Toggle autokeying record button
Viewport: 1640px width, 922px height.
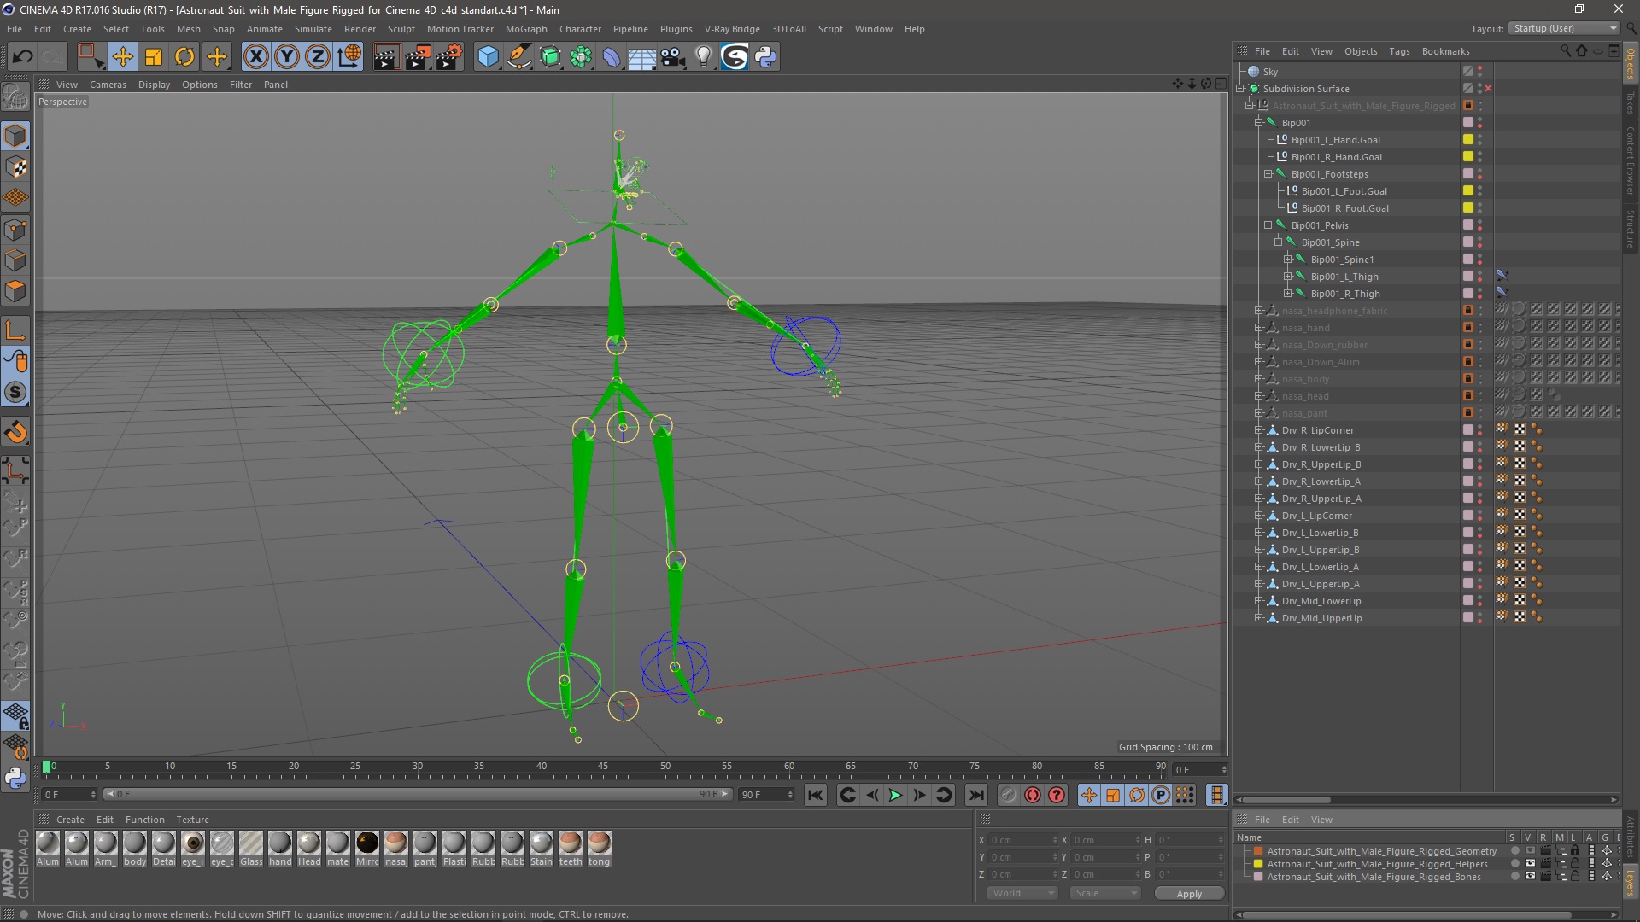tap(1032, 795)
